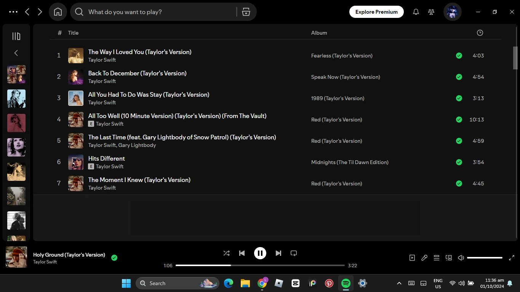Open Your Library from the sidebar

16,36
